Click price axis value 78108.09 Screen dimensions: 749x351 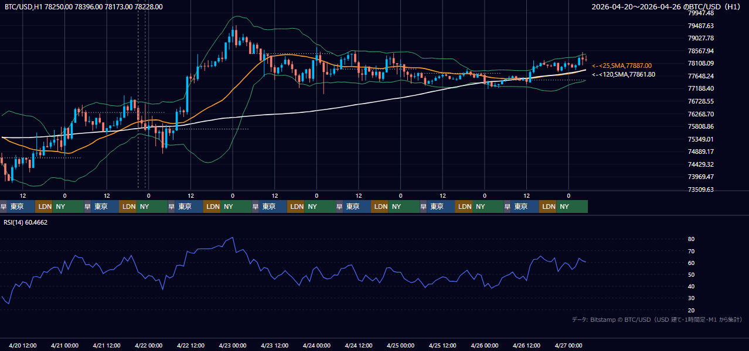[700, 63]
